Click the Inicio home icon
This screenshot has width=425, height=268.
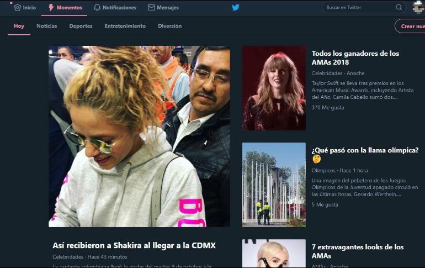(x=17, y=8)
